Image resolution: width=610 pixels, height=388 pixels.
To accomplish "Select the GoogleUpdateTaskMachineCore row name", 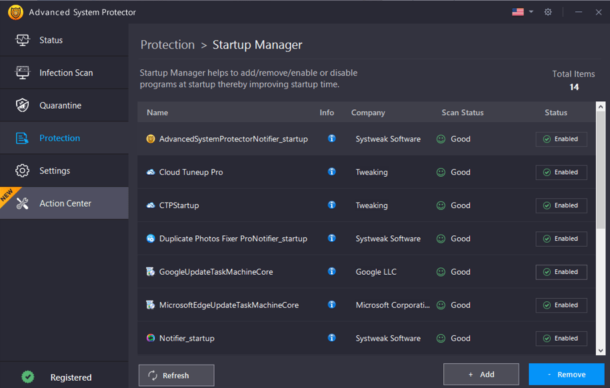I will point(216,272).
